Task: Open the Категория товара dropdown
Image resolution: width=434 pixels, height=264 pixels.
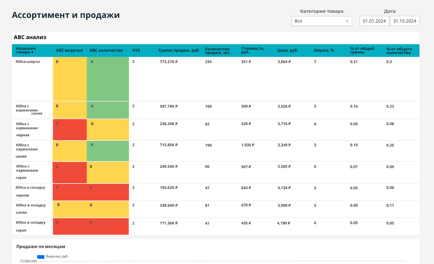Action: 322,21
